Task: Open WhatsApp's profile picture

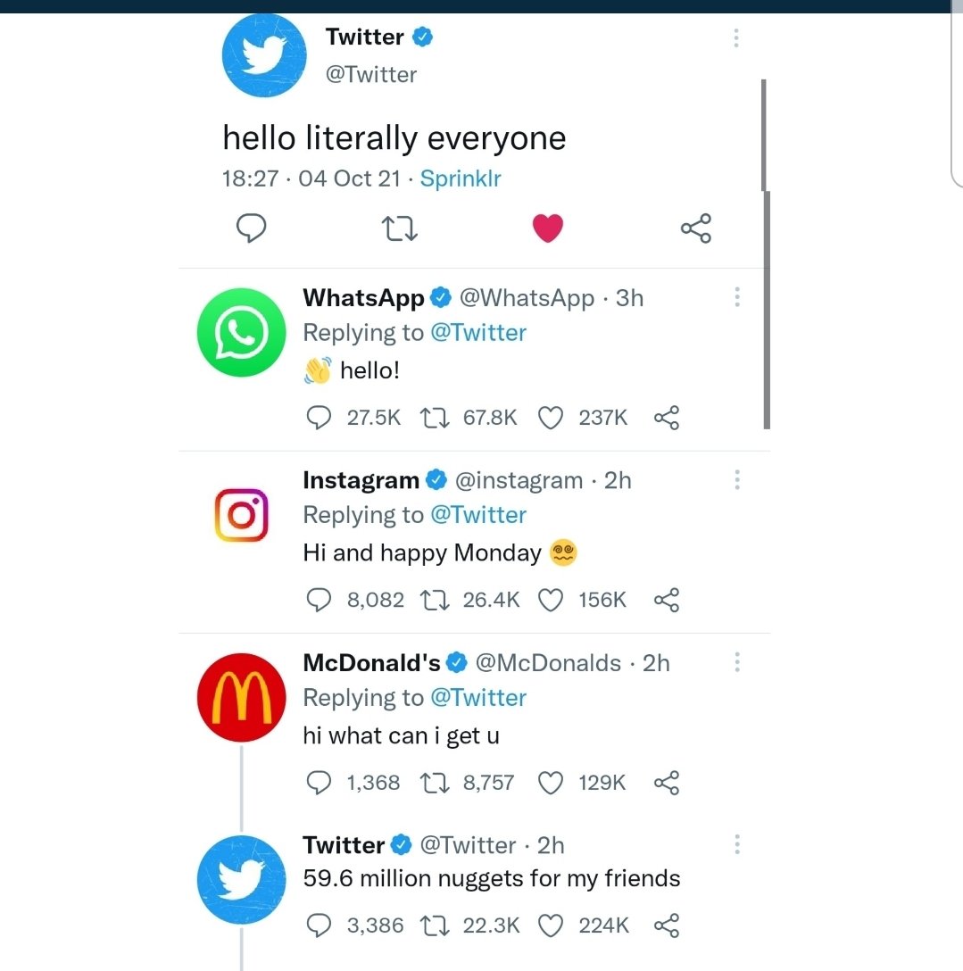Action: click(x=241, y=332)
